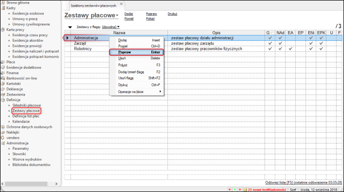This screenshot has width=344, height=192.
Task: Click the Strona główna icon in sidebar
Action: 3,3
